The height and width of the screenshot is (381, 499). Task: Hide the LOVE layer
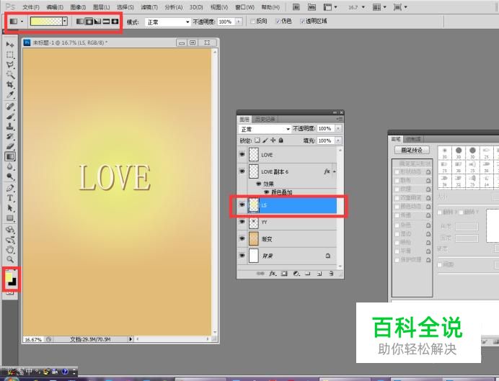[x=242, y=154]
